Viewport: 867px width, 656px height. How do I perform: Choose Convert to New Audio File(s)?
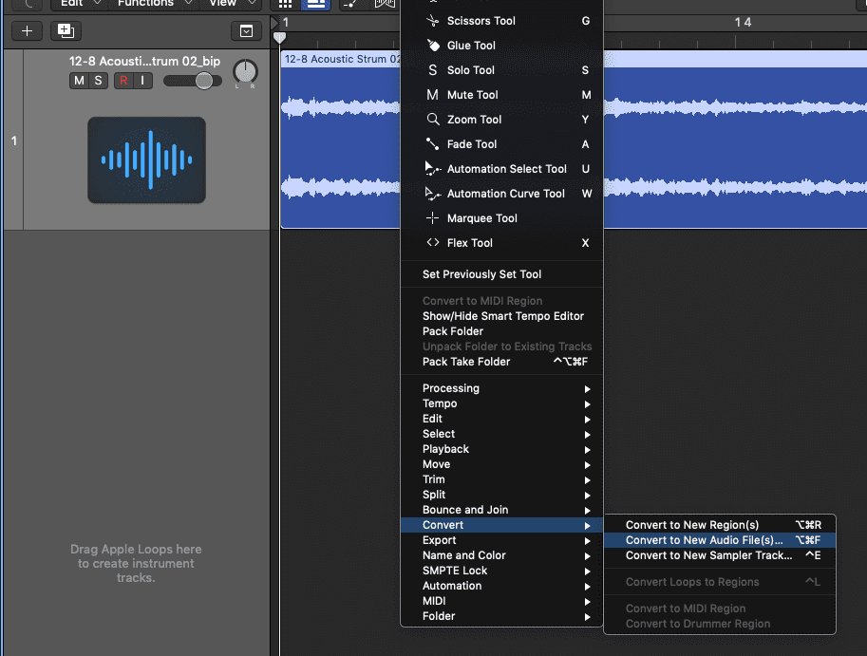[x=720, y=540]
